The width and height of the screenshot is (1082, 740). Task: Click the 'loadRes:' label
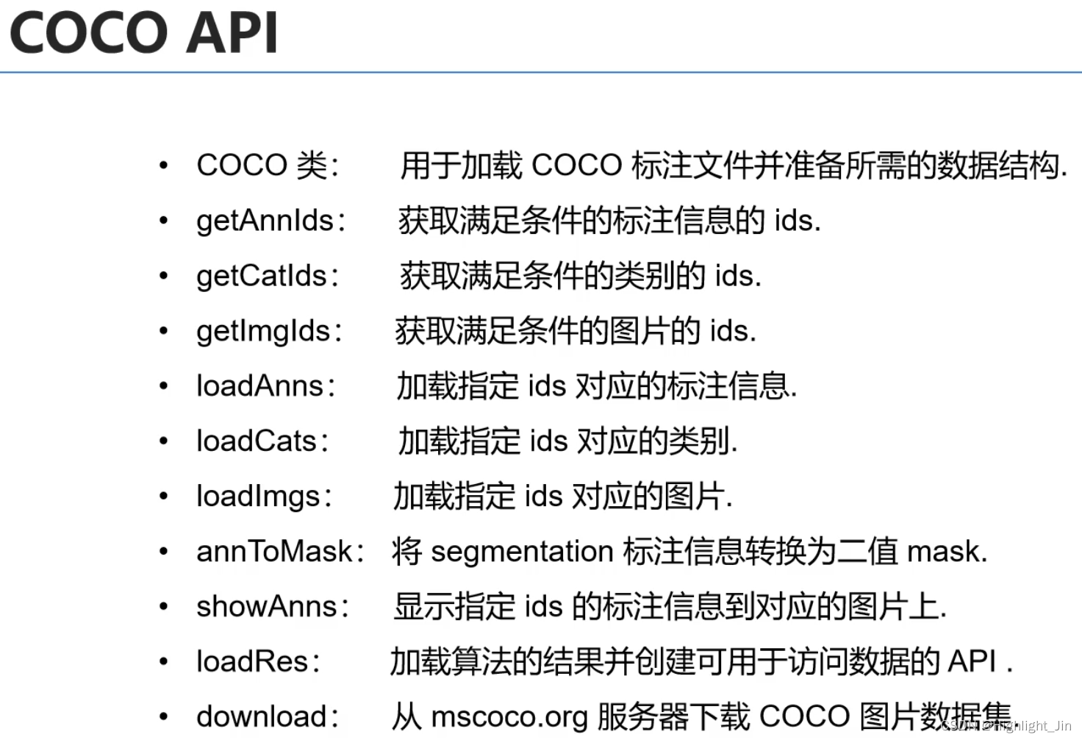(x=258, y=661)
